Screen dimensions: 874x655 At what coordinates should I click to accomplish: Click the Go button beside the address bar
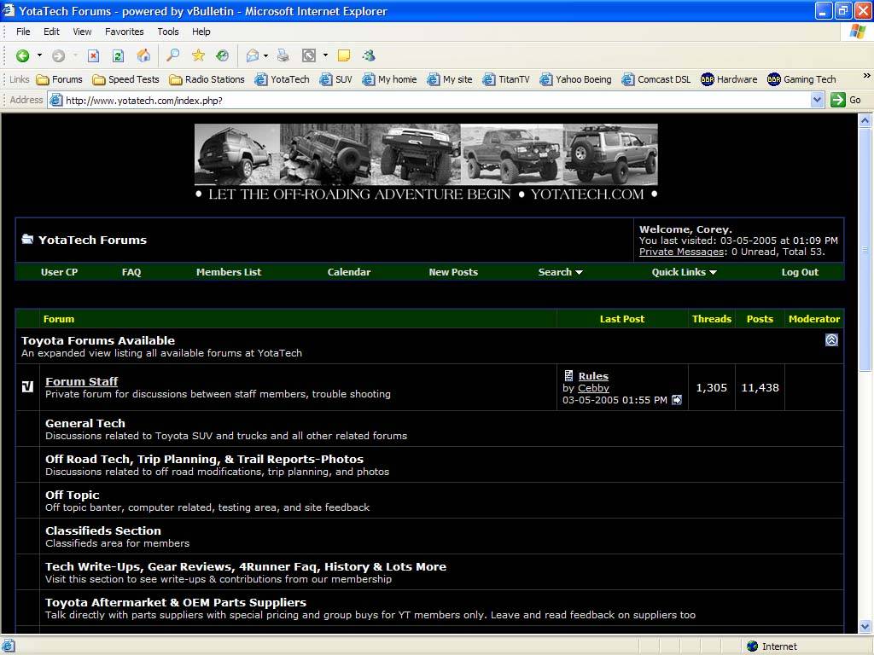click(846, 101)
